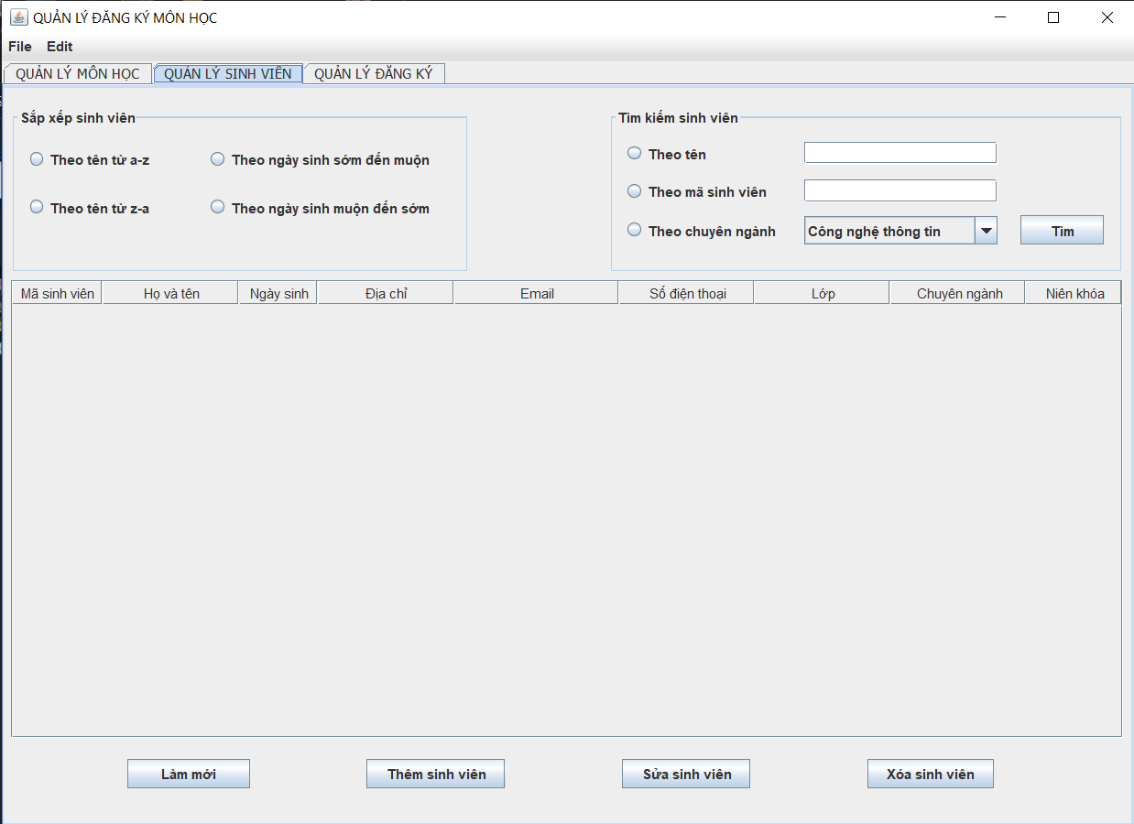Image resolution: width=1134 pixels, height=824 pixels.
Task: Click the 'Chuyên ngành' column header
Action: point(958,293)
